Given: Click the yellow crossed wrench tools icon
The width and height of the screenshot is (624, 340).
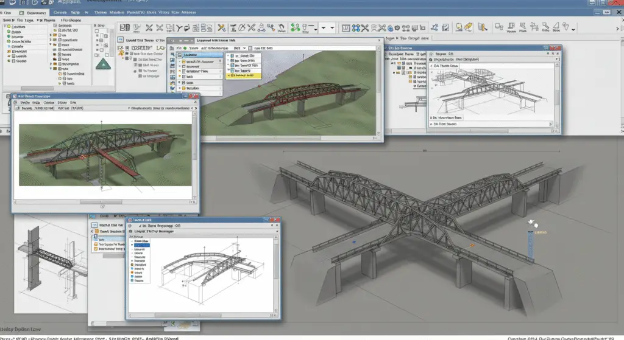Looking at the screenshot, I should tap(221, 27).
